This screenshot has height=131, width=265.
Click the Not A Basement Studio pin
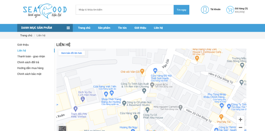(124, 103)
